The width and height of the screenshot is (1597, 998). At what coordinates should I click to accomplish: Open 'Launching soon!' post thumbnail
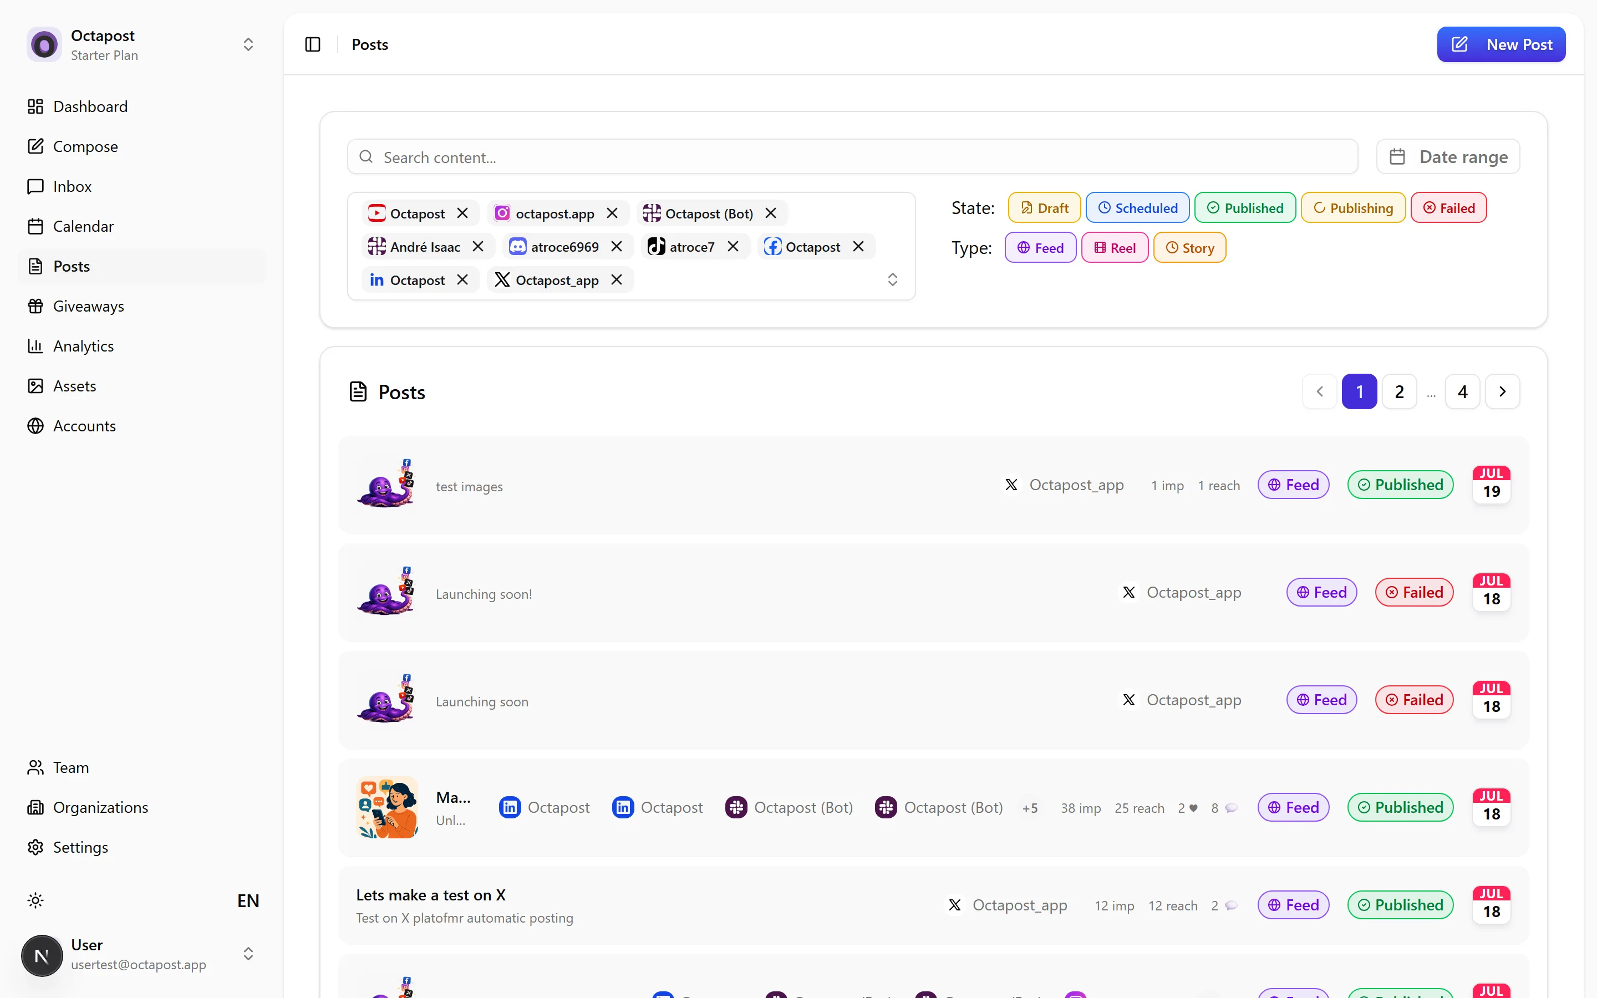coord(386,592)
